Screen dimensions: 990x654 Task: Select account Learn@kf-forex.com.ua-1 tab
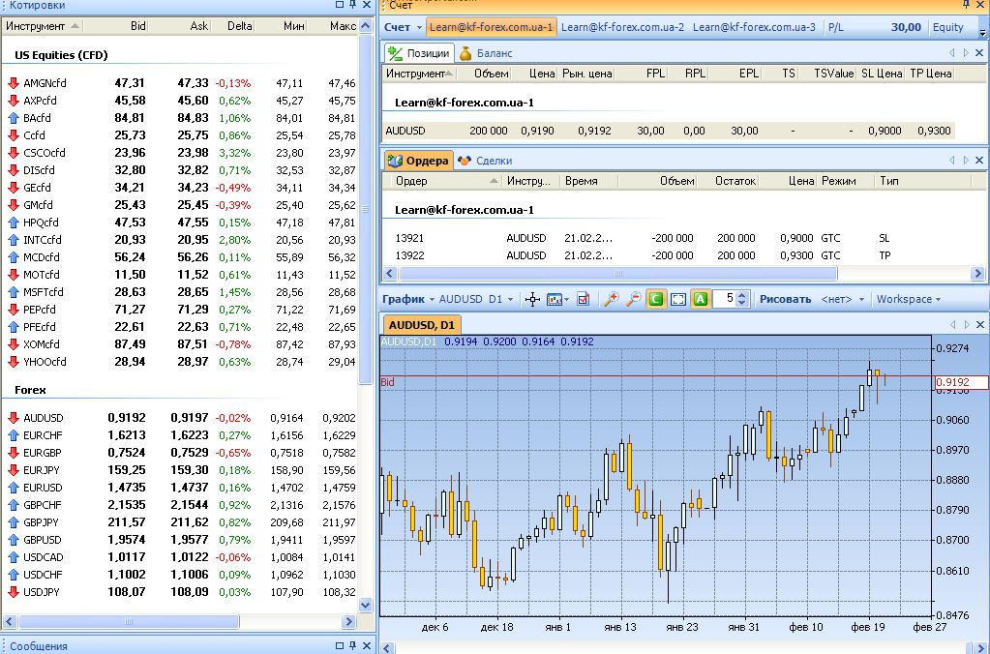(492, 27)
